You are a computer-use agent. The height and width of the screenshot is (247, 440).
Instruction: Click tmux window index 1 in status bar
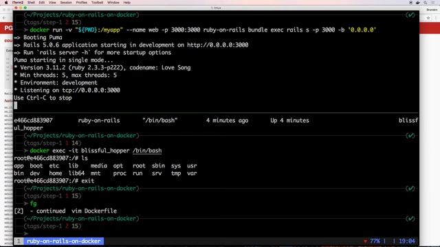pyautogui.click(x=19, y=241)
